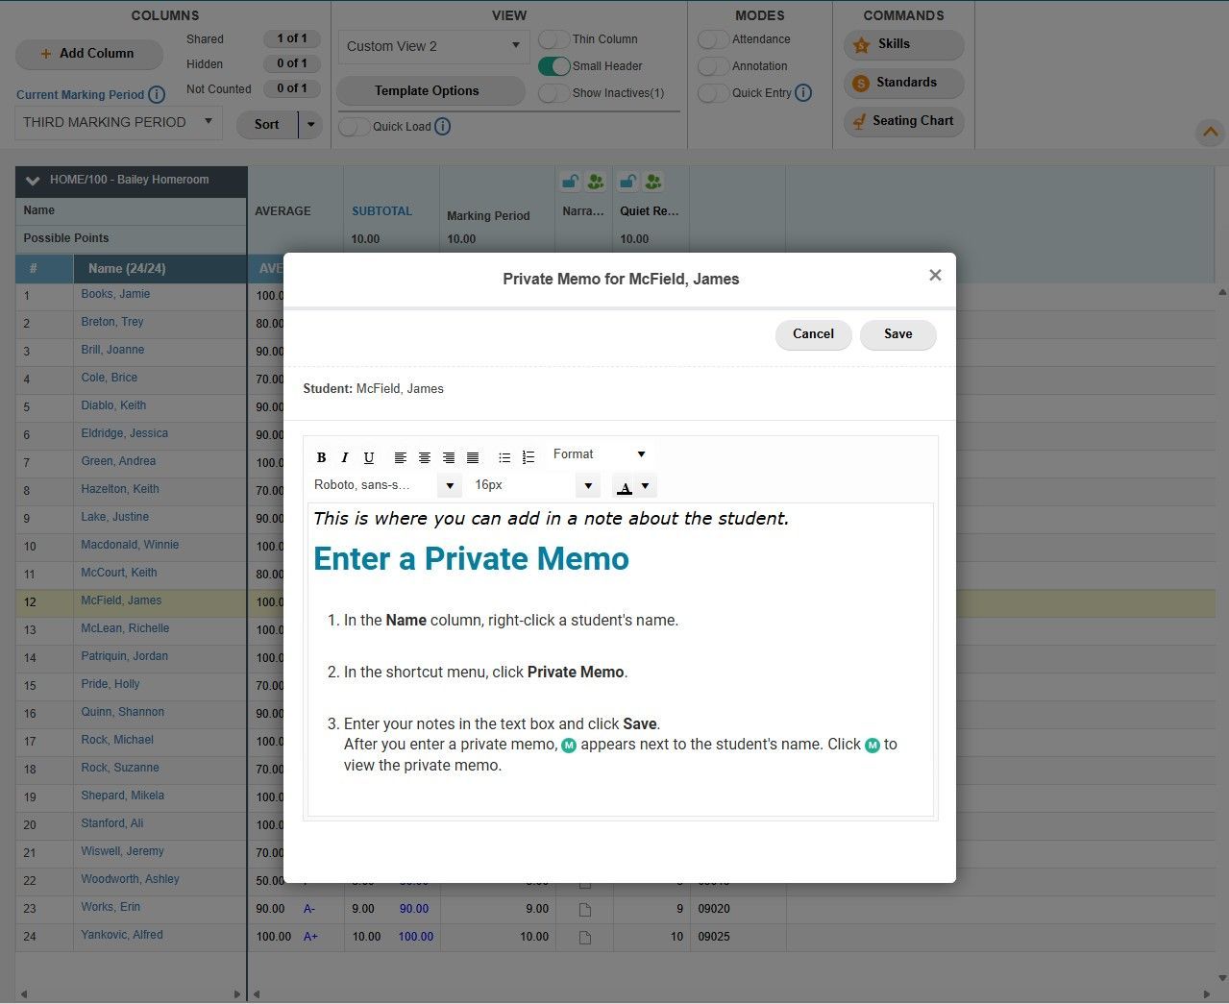The height and width of the screenshot is (1004, 1229).
Task: Click the Quick Load info icon
Action: [x=442, y=126]
